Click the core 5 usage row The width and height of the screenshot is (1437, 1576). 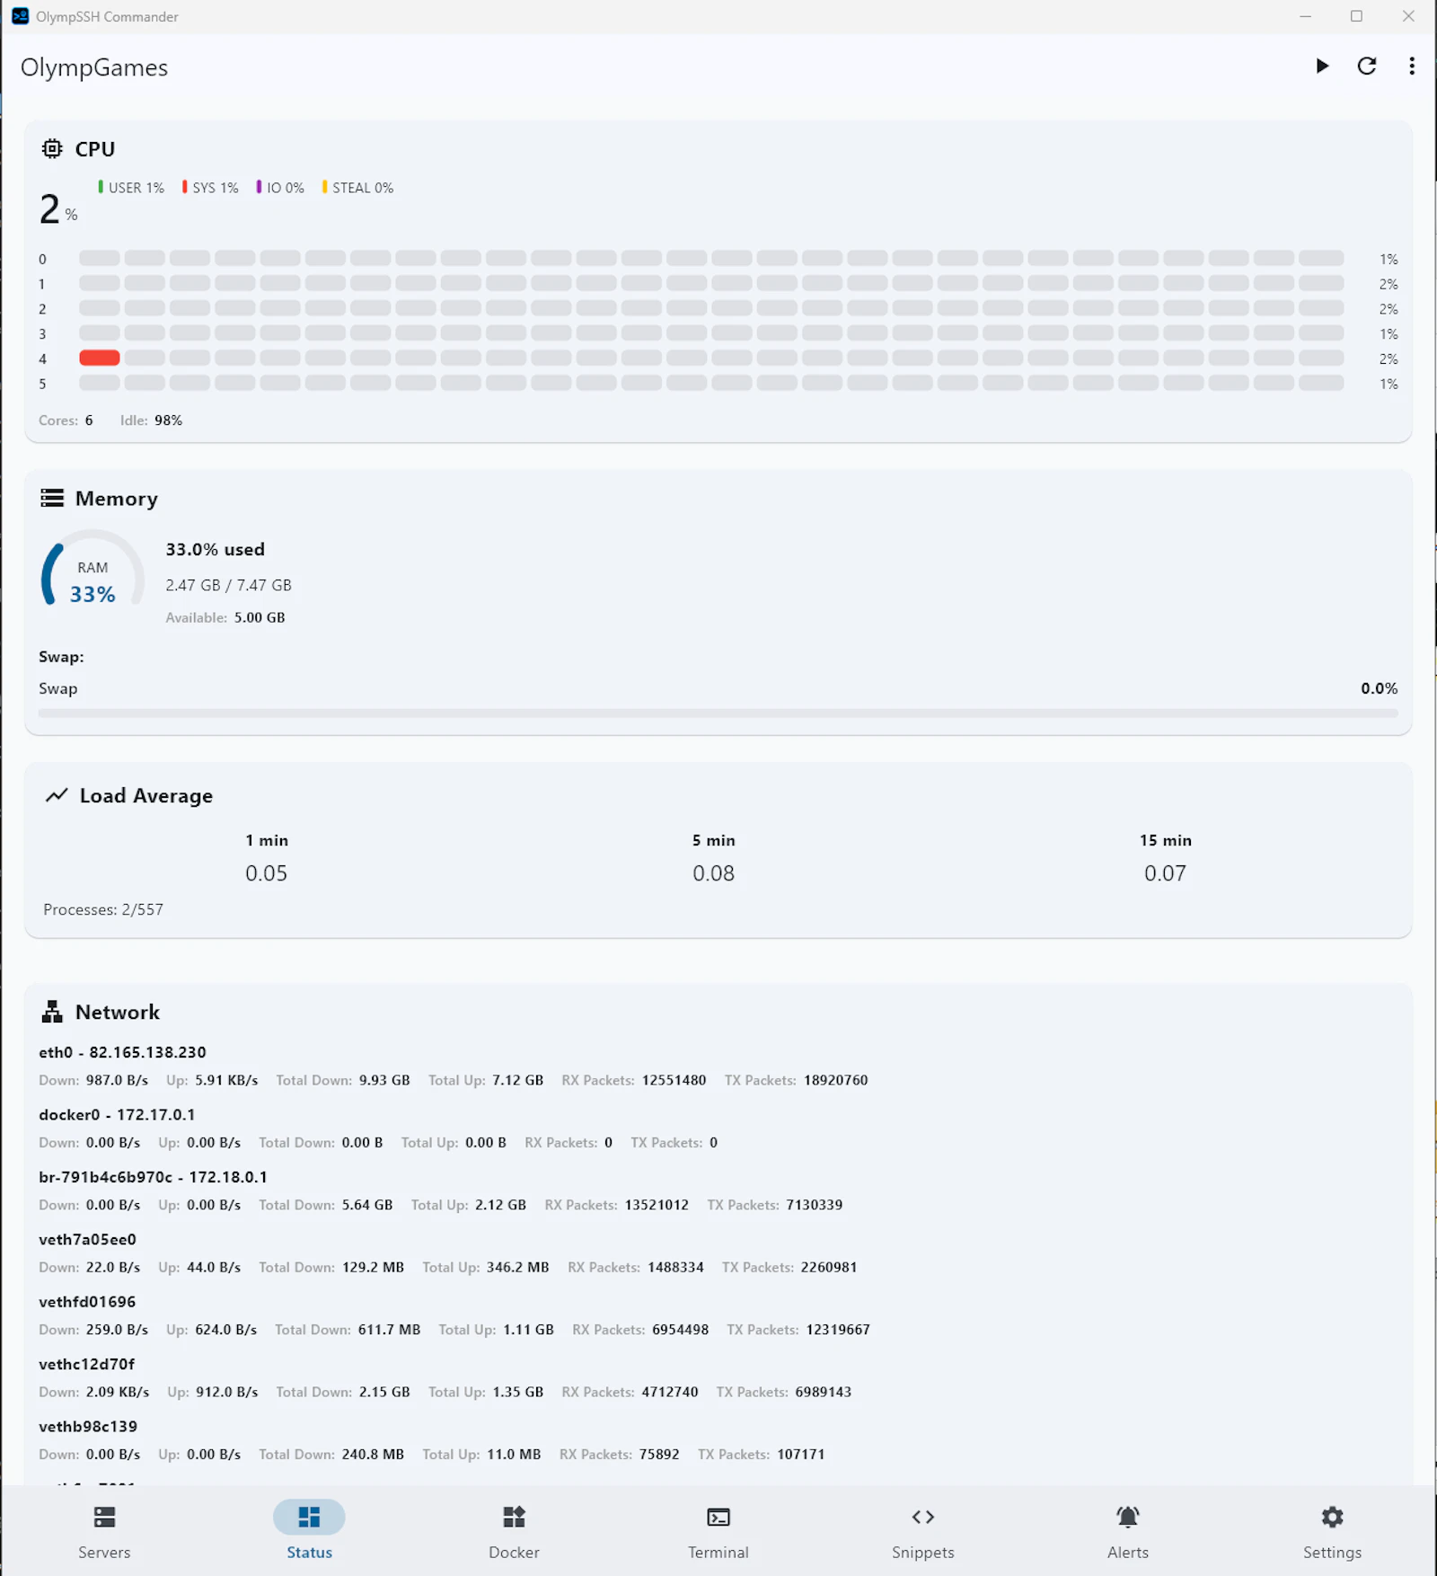coord(718,384)
